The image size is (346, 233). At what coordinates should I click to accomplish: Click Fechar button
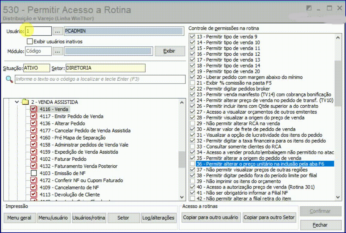[x=320, y=225]
